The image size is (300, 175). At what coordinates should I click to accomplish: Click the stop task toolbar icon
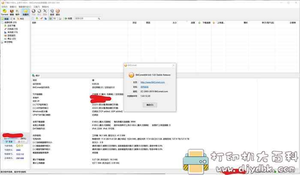tap(39, 12)
